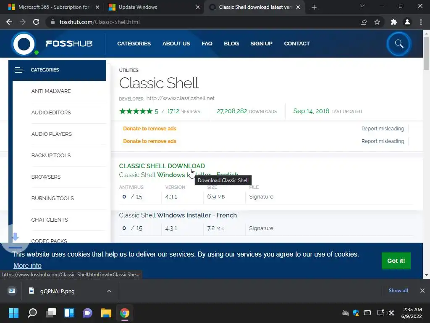Click the categories hamburger menu icon
The height and width of the screenshot is (323, 430).
tap(19, 70)
